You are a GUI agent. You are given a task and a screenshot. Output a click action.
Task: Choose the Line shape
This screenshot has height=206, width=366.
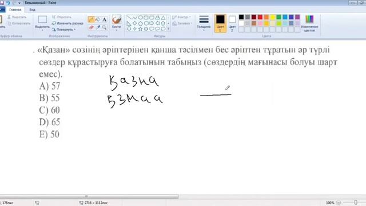(x=129, y=18)
